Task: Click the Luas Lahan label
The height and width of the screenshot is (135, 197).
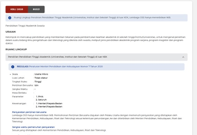Action: click(18, 78)
